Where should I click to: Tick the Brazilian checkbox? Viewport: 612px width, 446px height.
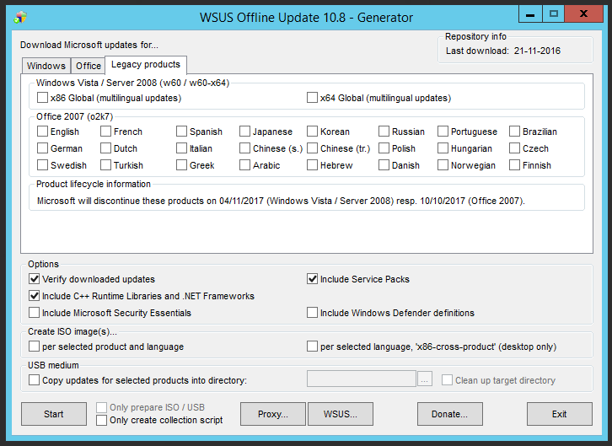tap(514, 132)
